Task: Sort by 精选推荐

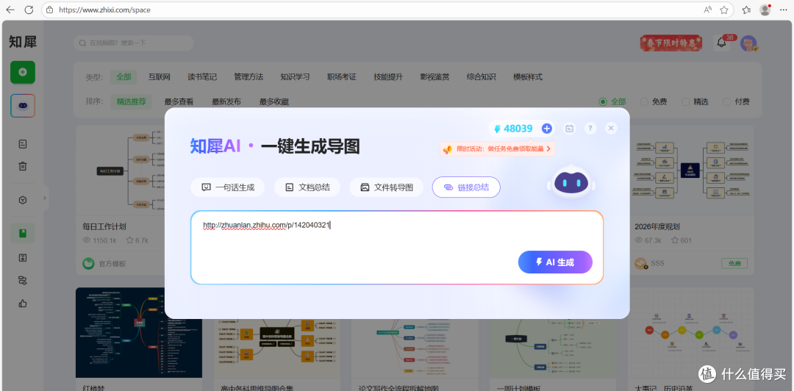Action: click(131, 101)
